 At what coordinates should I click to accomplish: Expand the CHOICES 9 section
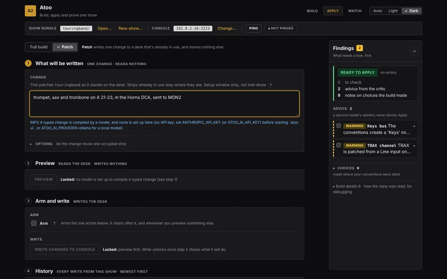point(346,168)
